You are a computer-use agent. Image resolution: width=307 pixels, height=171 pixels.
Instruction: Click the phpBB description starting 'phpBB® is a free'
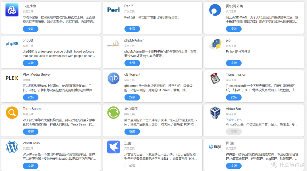59,54
